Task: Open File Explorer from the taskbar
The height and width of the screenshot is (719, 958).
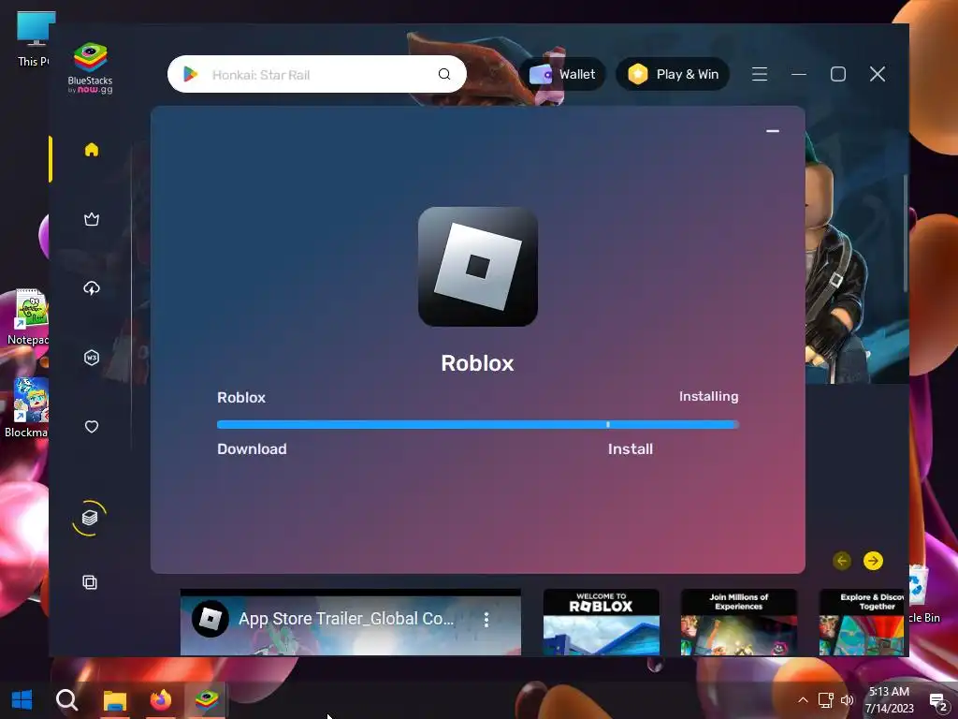Action: click(114, 700)
